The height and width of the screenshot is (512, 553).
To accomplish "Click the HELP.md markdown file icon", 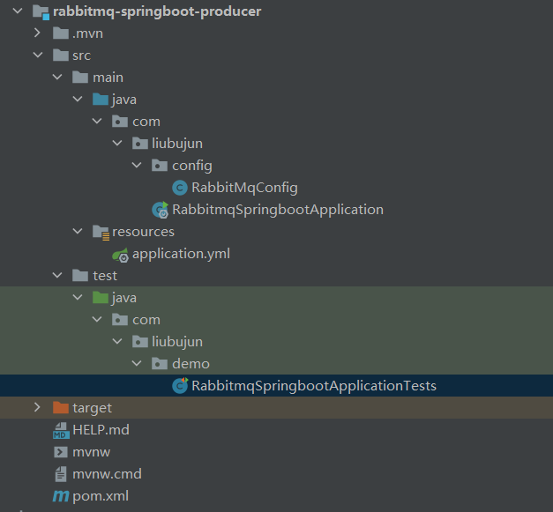I will click(x=61, y=430).
